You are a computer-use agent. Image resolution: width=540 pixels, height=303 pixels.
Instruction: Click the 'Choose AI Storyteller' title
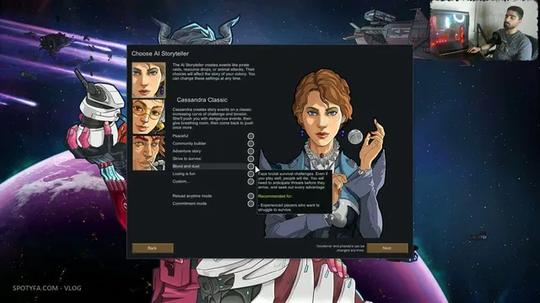point(160,54)
